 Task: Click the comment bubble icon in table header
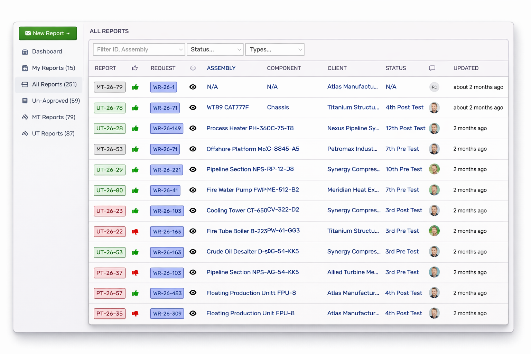click(x=432, y=68)
